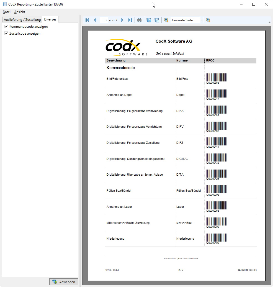
Task: Switch to Auslieferung / Zustellung tab
Action: coord(22,20)
